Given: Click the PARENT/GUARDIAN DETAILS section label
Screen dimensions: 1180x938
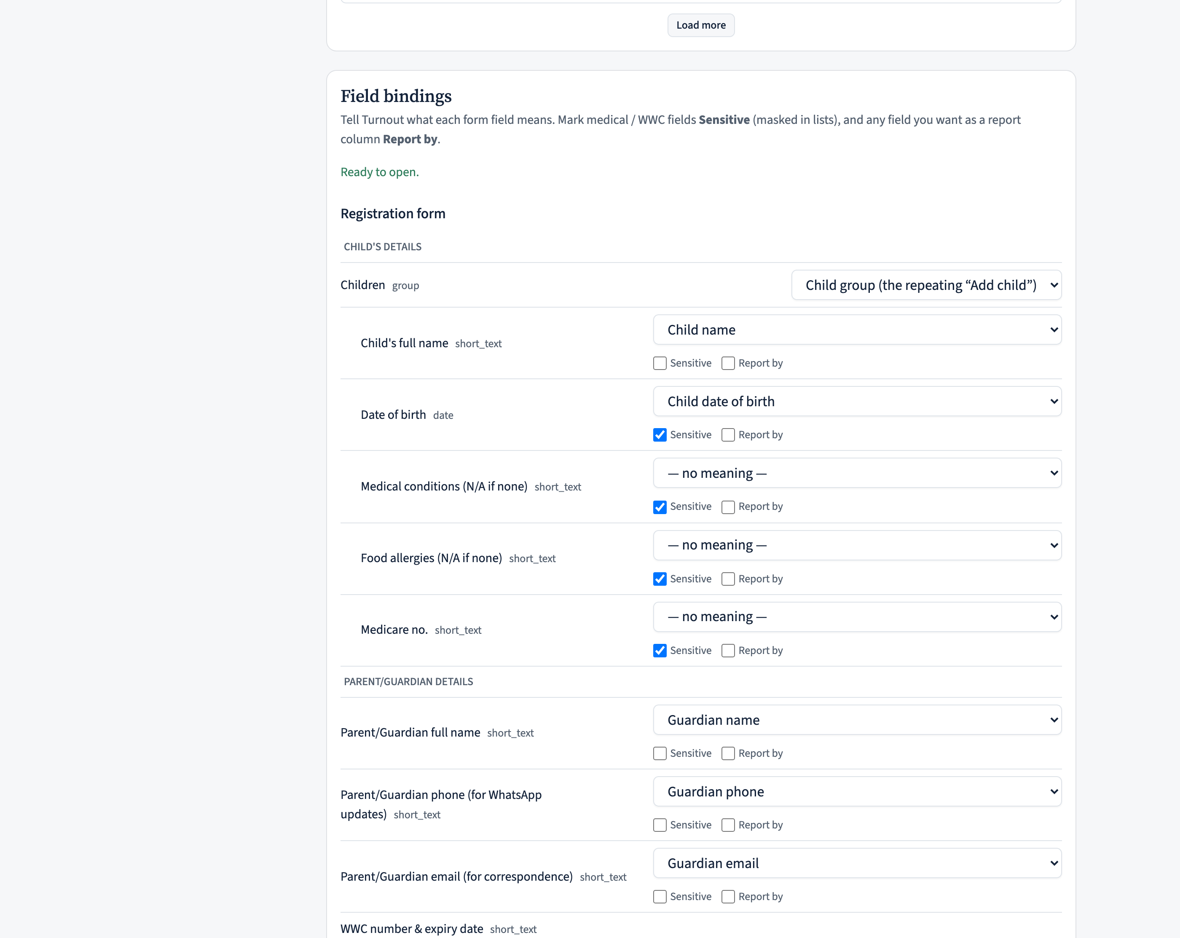Looking at the screenshot, I should point(408,682).
